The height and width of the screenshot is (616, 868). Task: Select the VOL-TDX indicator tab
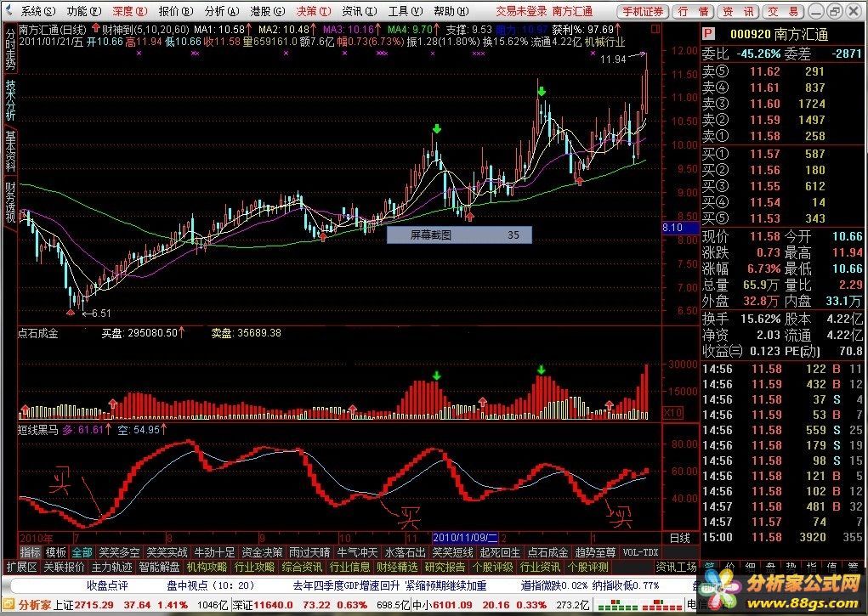tap(640, 552)
